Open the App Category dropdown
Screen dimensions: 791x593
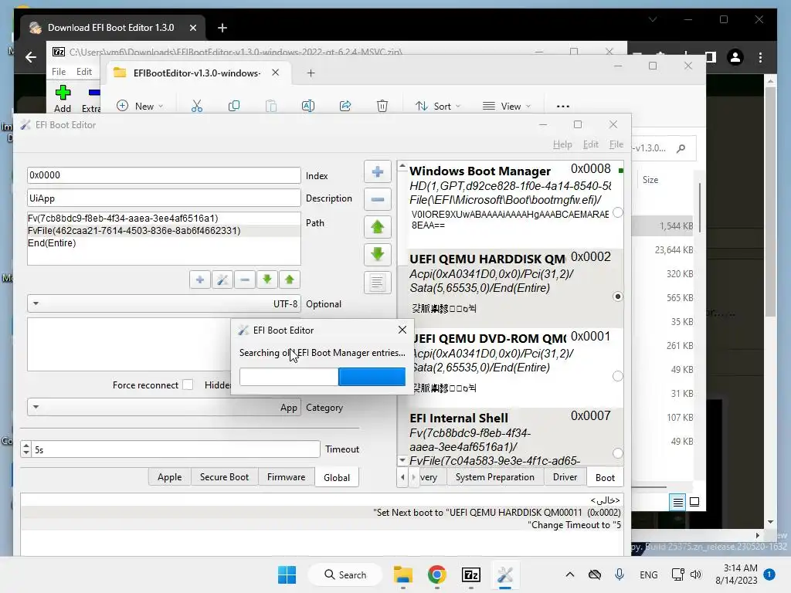(x=164, y=408)
